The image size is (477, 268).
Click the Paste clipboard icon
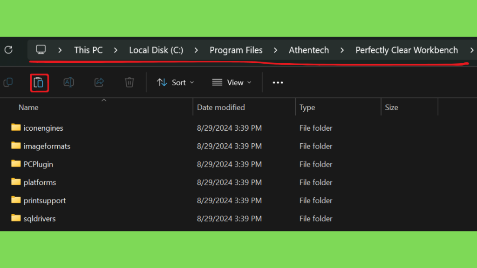point(39,82)
